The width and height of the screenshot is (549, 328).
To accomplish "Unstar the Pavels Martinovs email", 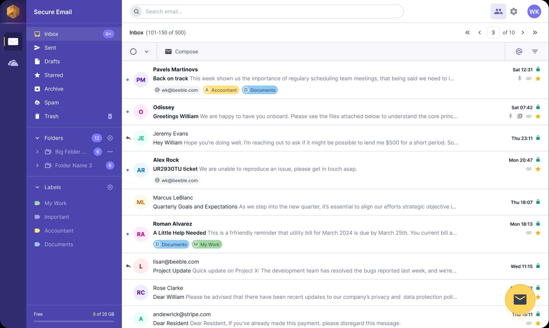I will click(538, 79).
